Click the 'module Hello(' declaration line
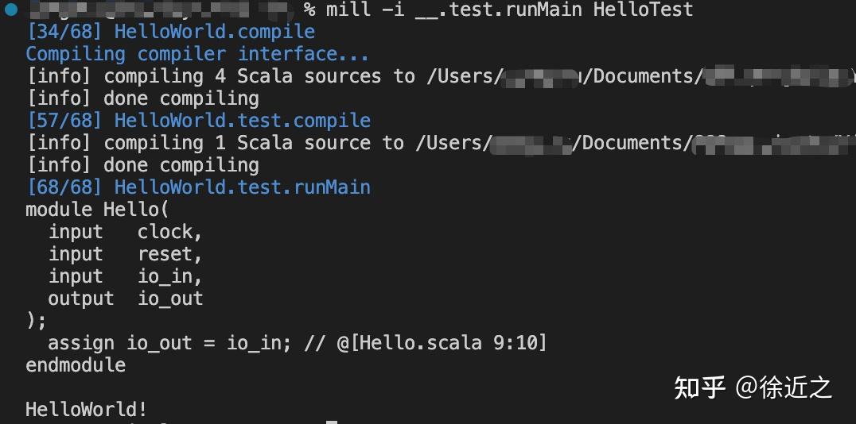The image size is (856, 424). [x=97, y=210]
